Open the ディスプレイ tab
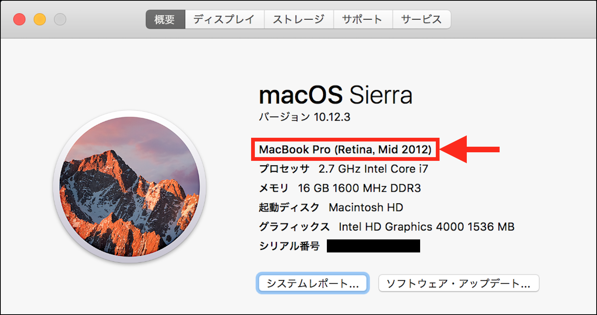The height and width of the screenshot is (315, 597). 225,19
